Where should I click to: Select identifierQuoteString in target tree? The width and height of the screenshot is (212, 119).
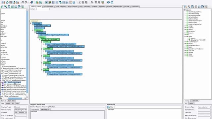(195, 12)
